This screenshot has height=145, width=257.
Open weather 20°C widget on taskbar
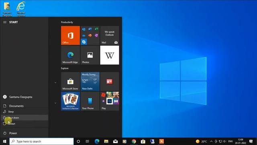pos(202,141)
